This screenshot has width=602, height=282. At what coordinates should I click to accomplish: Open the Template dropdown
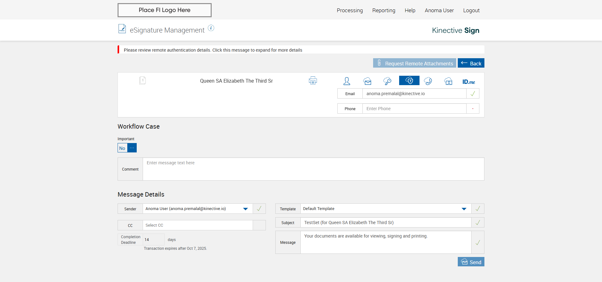pyautogui.click(x=464, y=209)
